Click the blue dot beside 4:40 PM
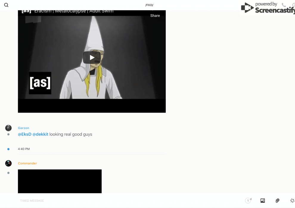295x208 pixels. (x=8, y=149)
